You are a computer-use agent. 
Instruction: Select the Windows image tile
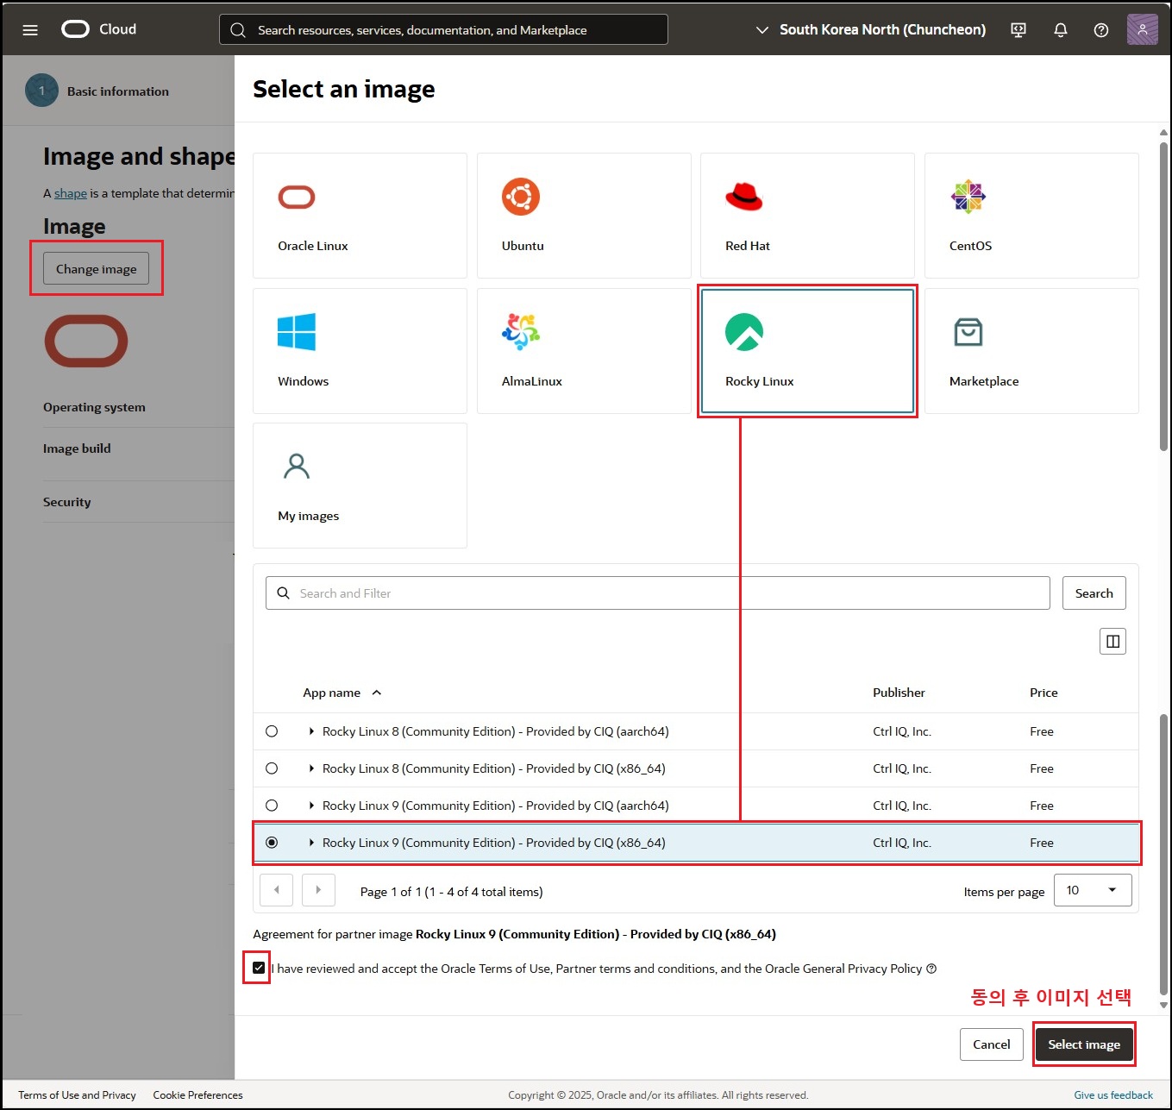(360, 351)
